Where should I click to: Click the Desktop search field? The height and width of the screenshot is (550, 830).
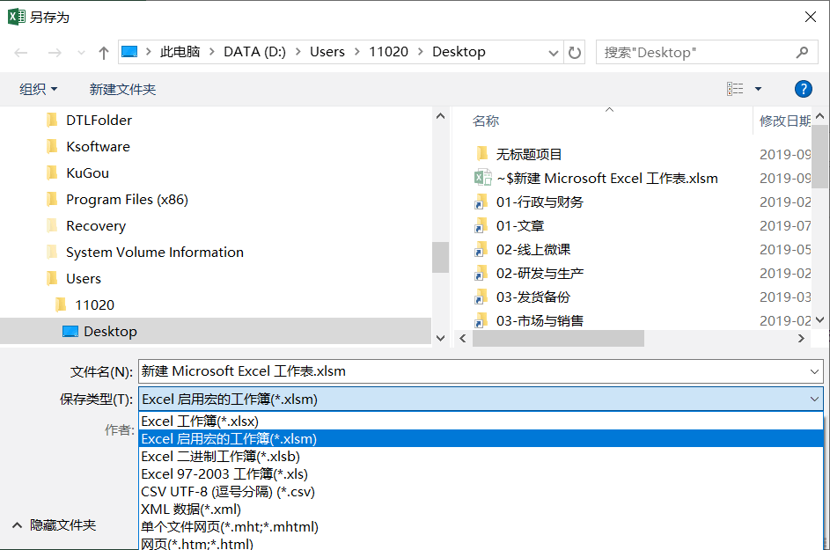[707, 53]
